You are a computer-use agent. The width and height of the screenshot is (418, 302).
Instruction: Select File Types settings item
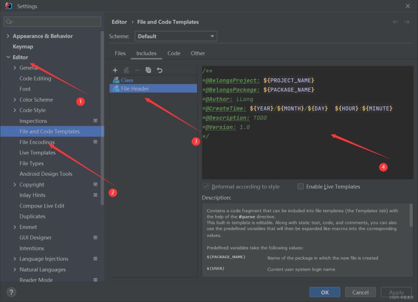[31, 163]
